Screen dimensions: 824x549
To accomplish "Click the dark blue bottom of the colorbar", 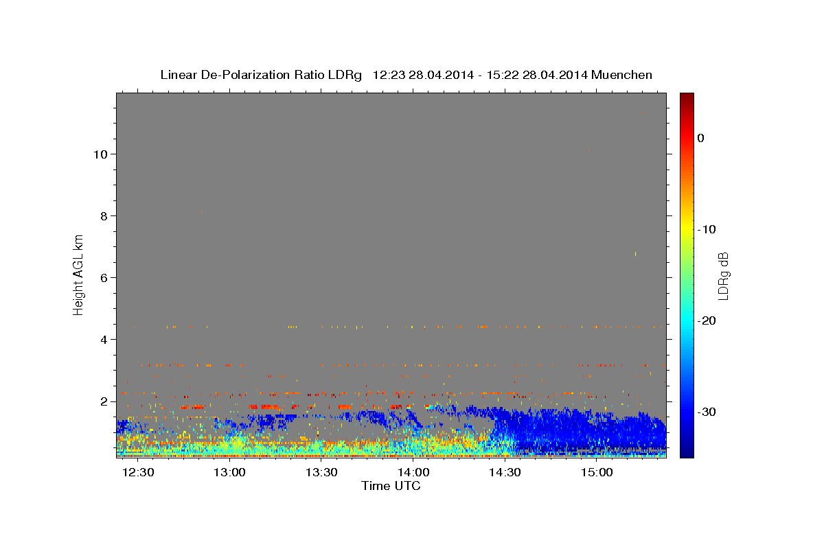I will 687,449.
